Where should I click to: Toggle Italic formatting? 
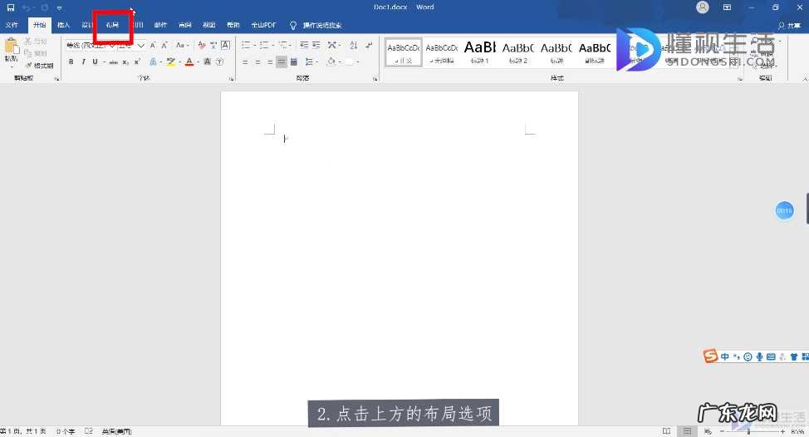83,62
